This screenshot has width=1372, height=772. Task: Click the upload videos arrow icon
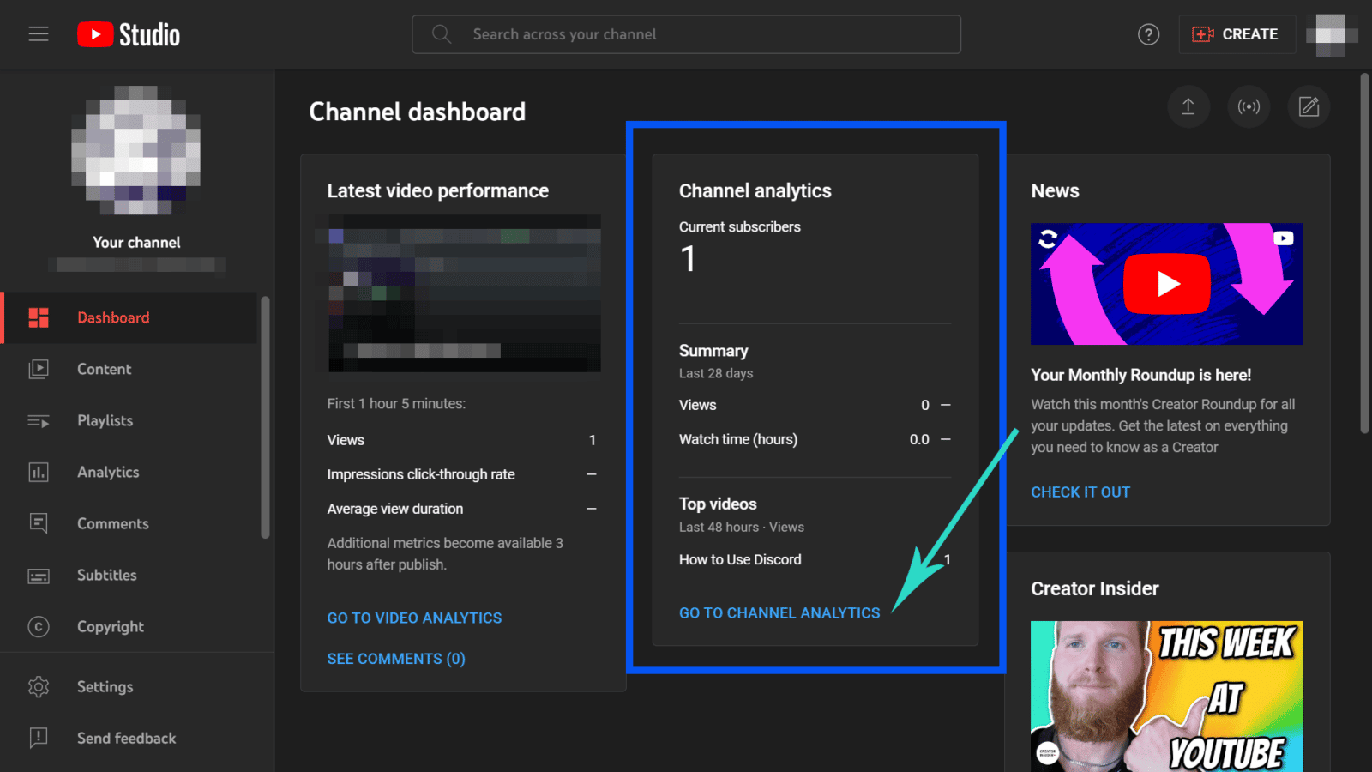pyautogui.click(x=1188, y=106)
